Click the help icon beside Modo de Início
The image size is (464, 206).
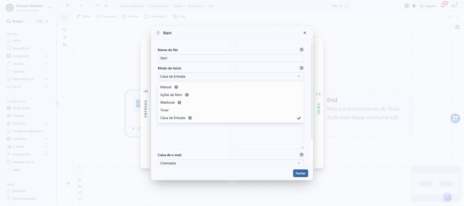(302, 68)
